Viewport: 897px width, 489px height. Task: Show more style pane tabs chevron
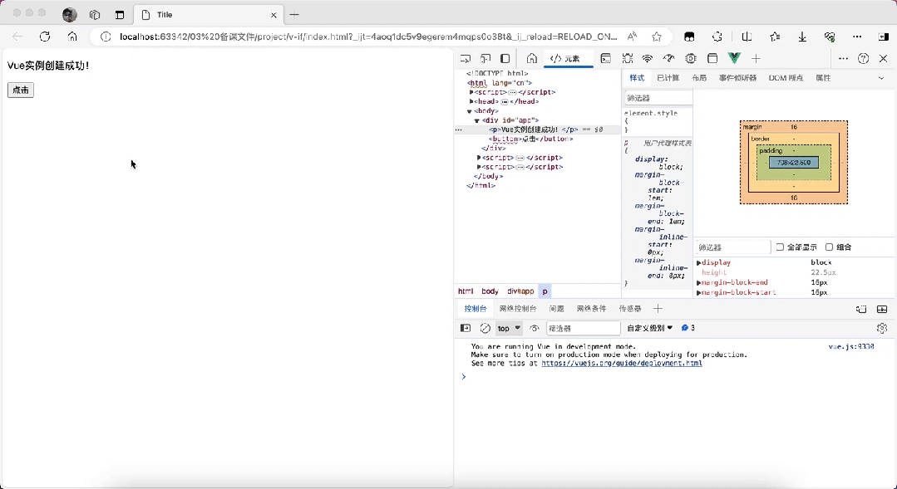click(881, 78)
